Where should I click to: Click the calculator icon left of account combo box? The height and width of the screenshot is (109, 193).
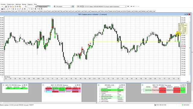(54, 6)
